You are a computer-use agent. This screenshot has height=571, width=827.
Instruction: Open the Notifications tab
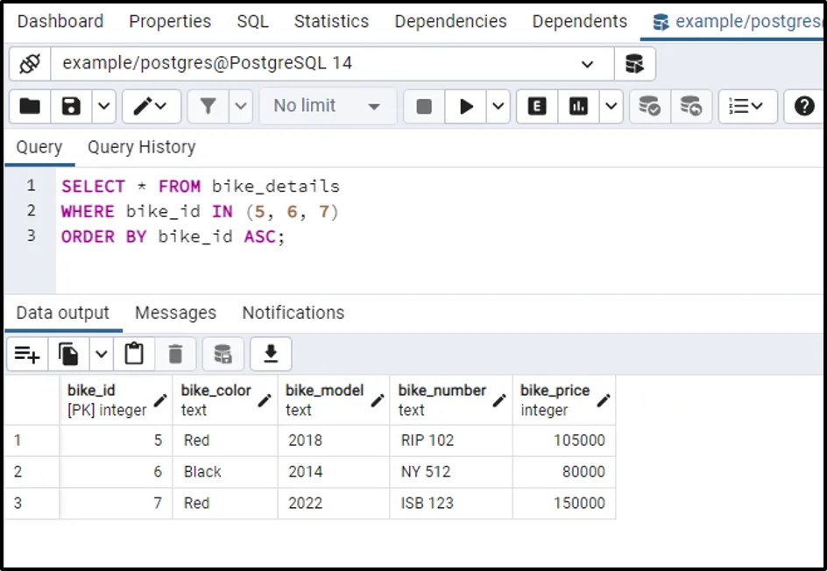click(293, 313)
